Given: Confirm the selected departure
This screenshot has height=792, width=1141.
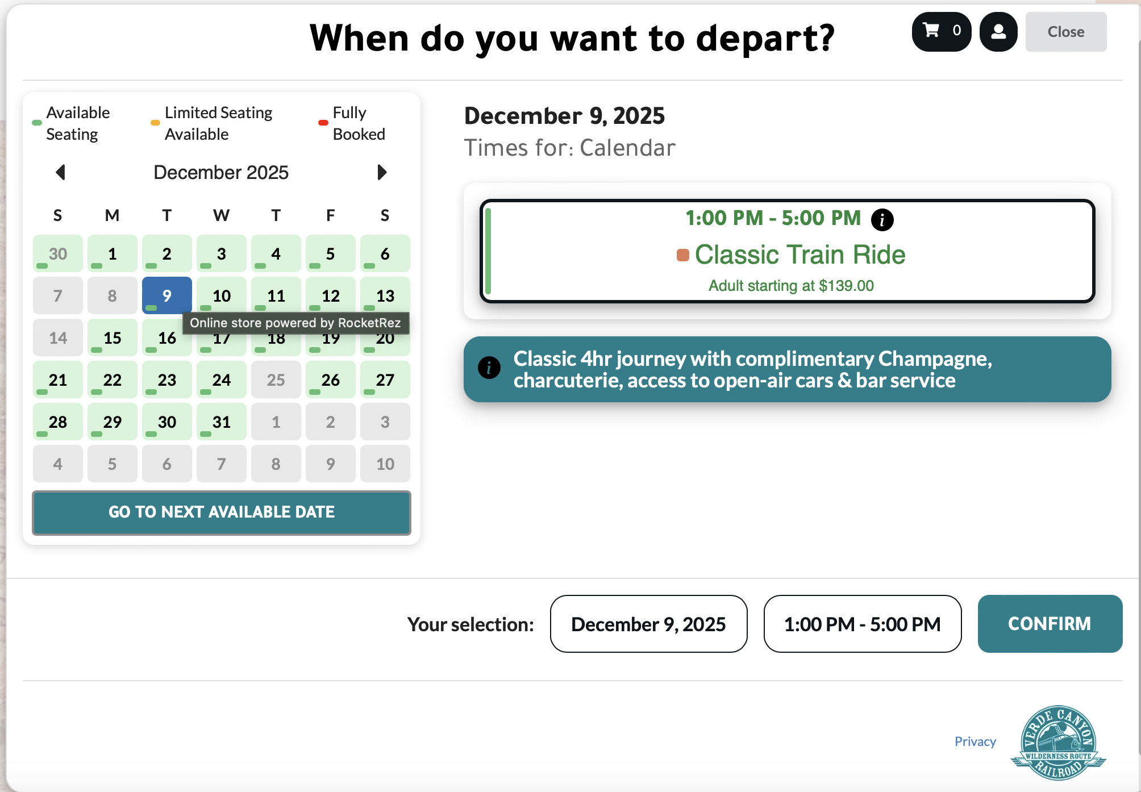Looking at the screenshot, I should click(1050, 624).
